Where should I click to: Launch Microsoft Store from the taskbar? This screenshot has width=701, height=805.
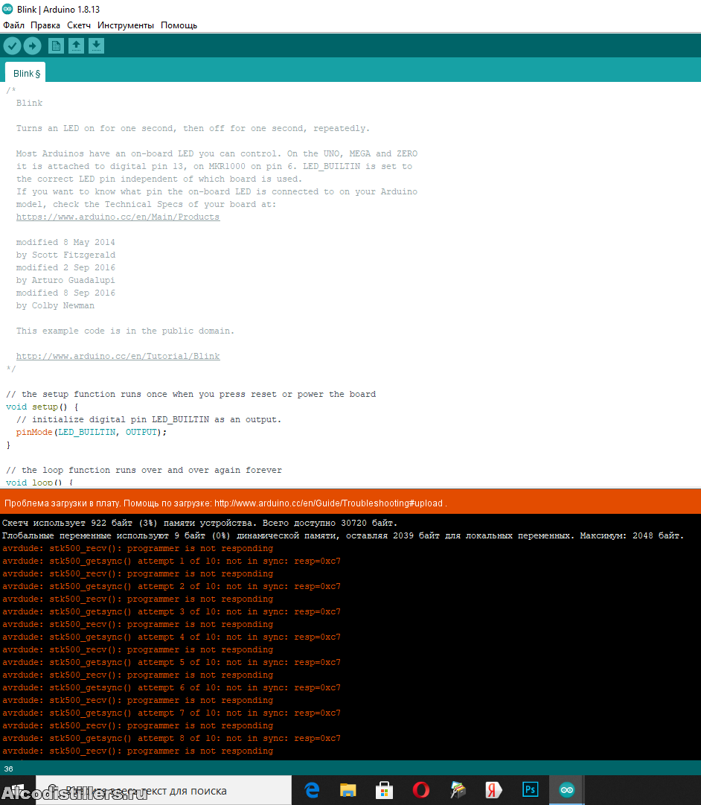[x=384, y=789]
